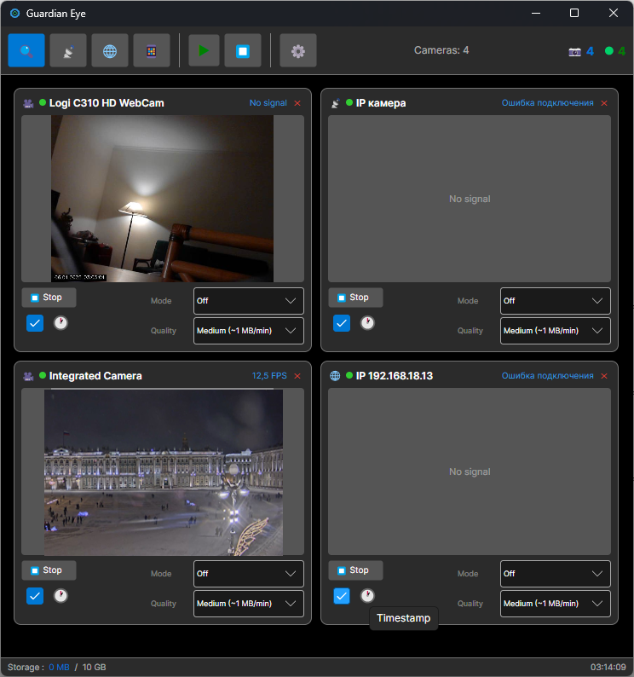This screenshot has height=677, width=634.
Task: Open settings with the gear icon
Action: (x=297, y=50)
